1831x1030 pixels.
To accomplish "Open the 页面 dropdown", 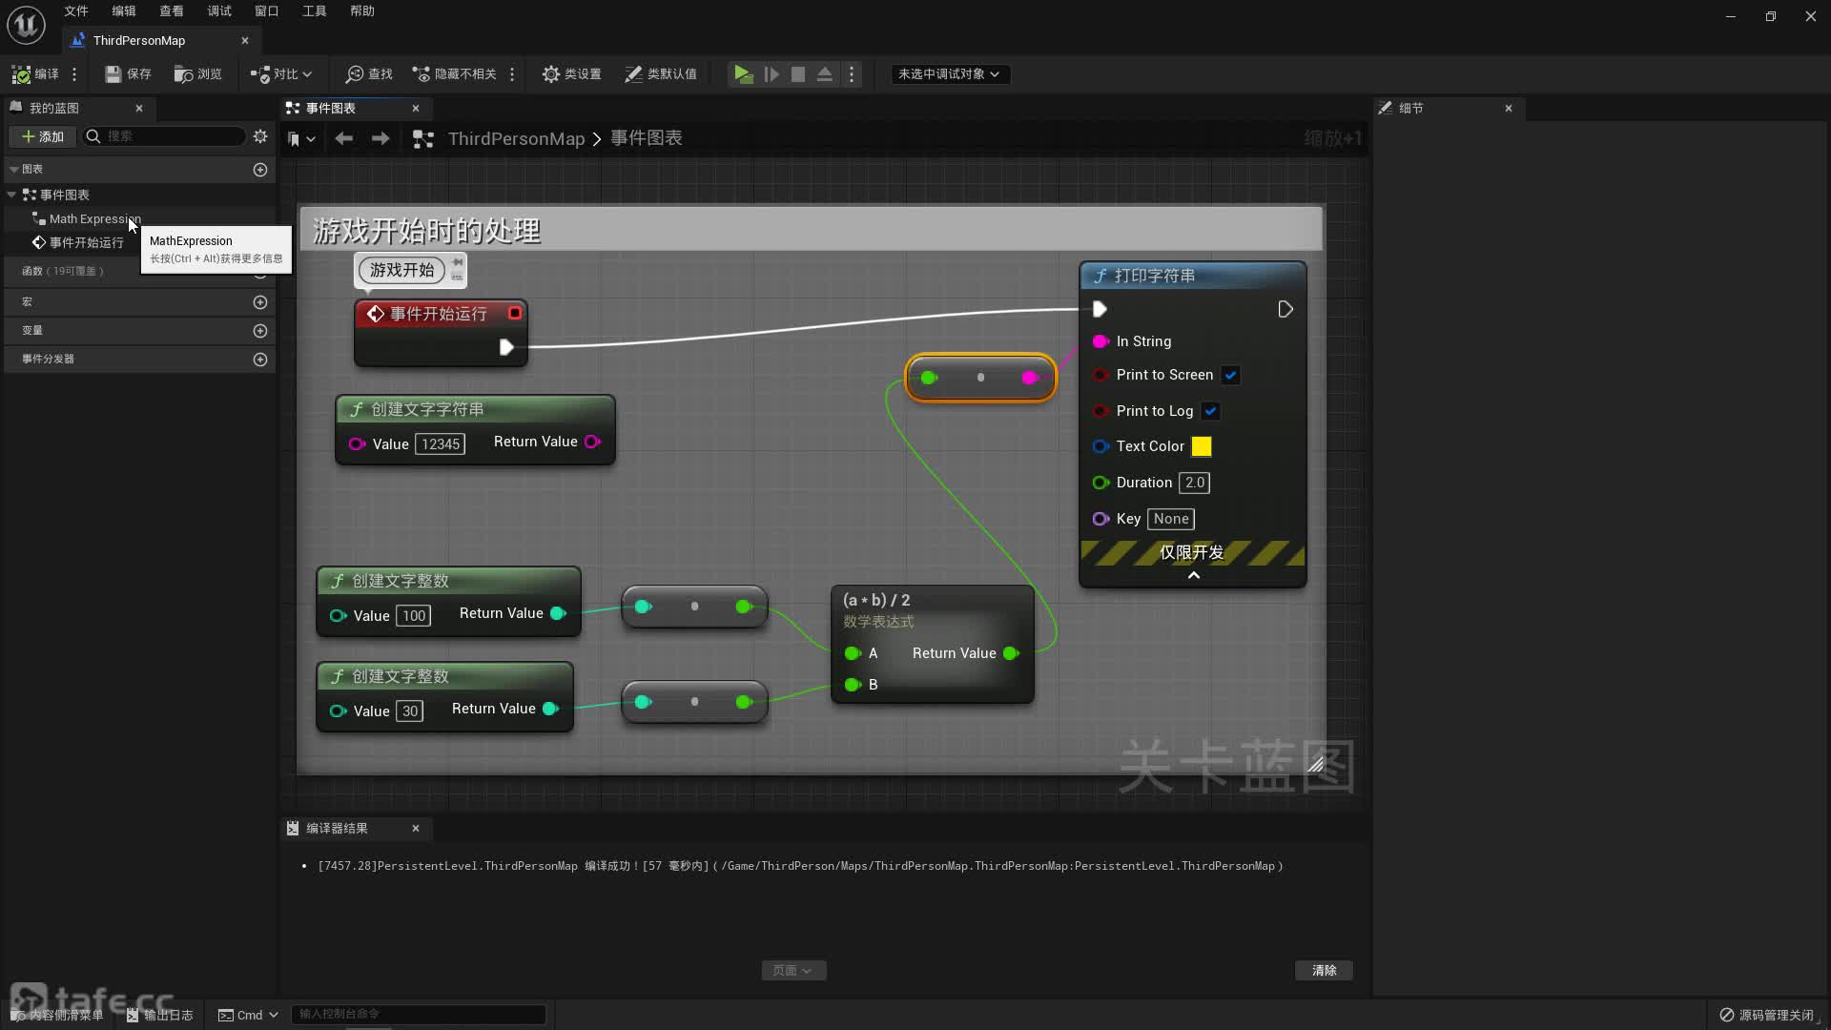I will coord(793,970).
